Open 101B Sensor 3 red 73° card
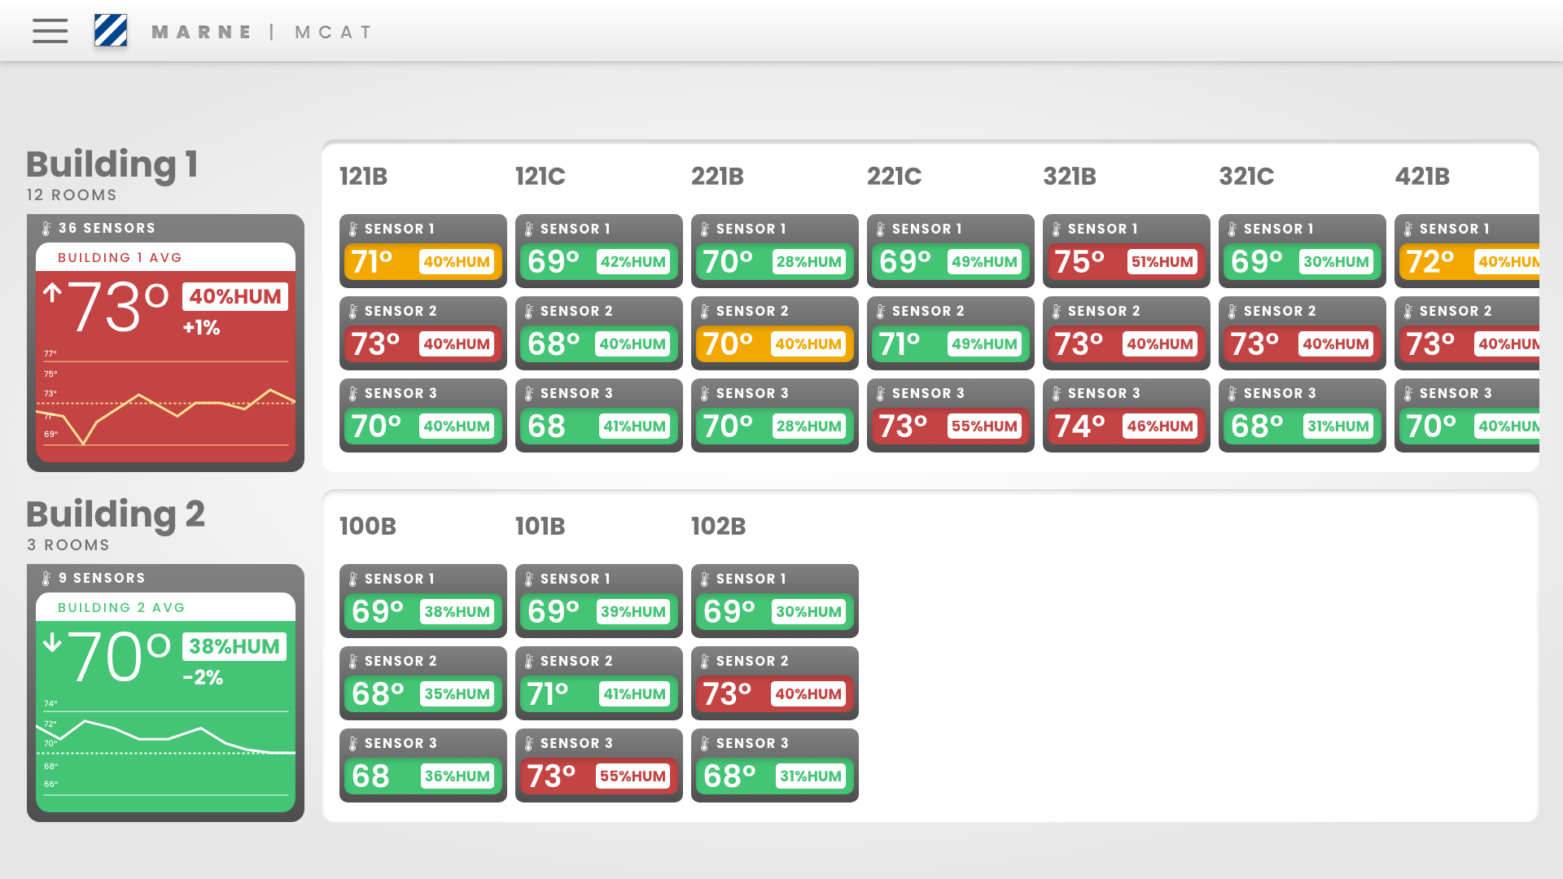The width and height of the screenshot is (1563, 879). (x=599, y=765)
